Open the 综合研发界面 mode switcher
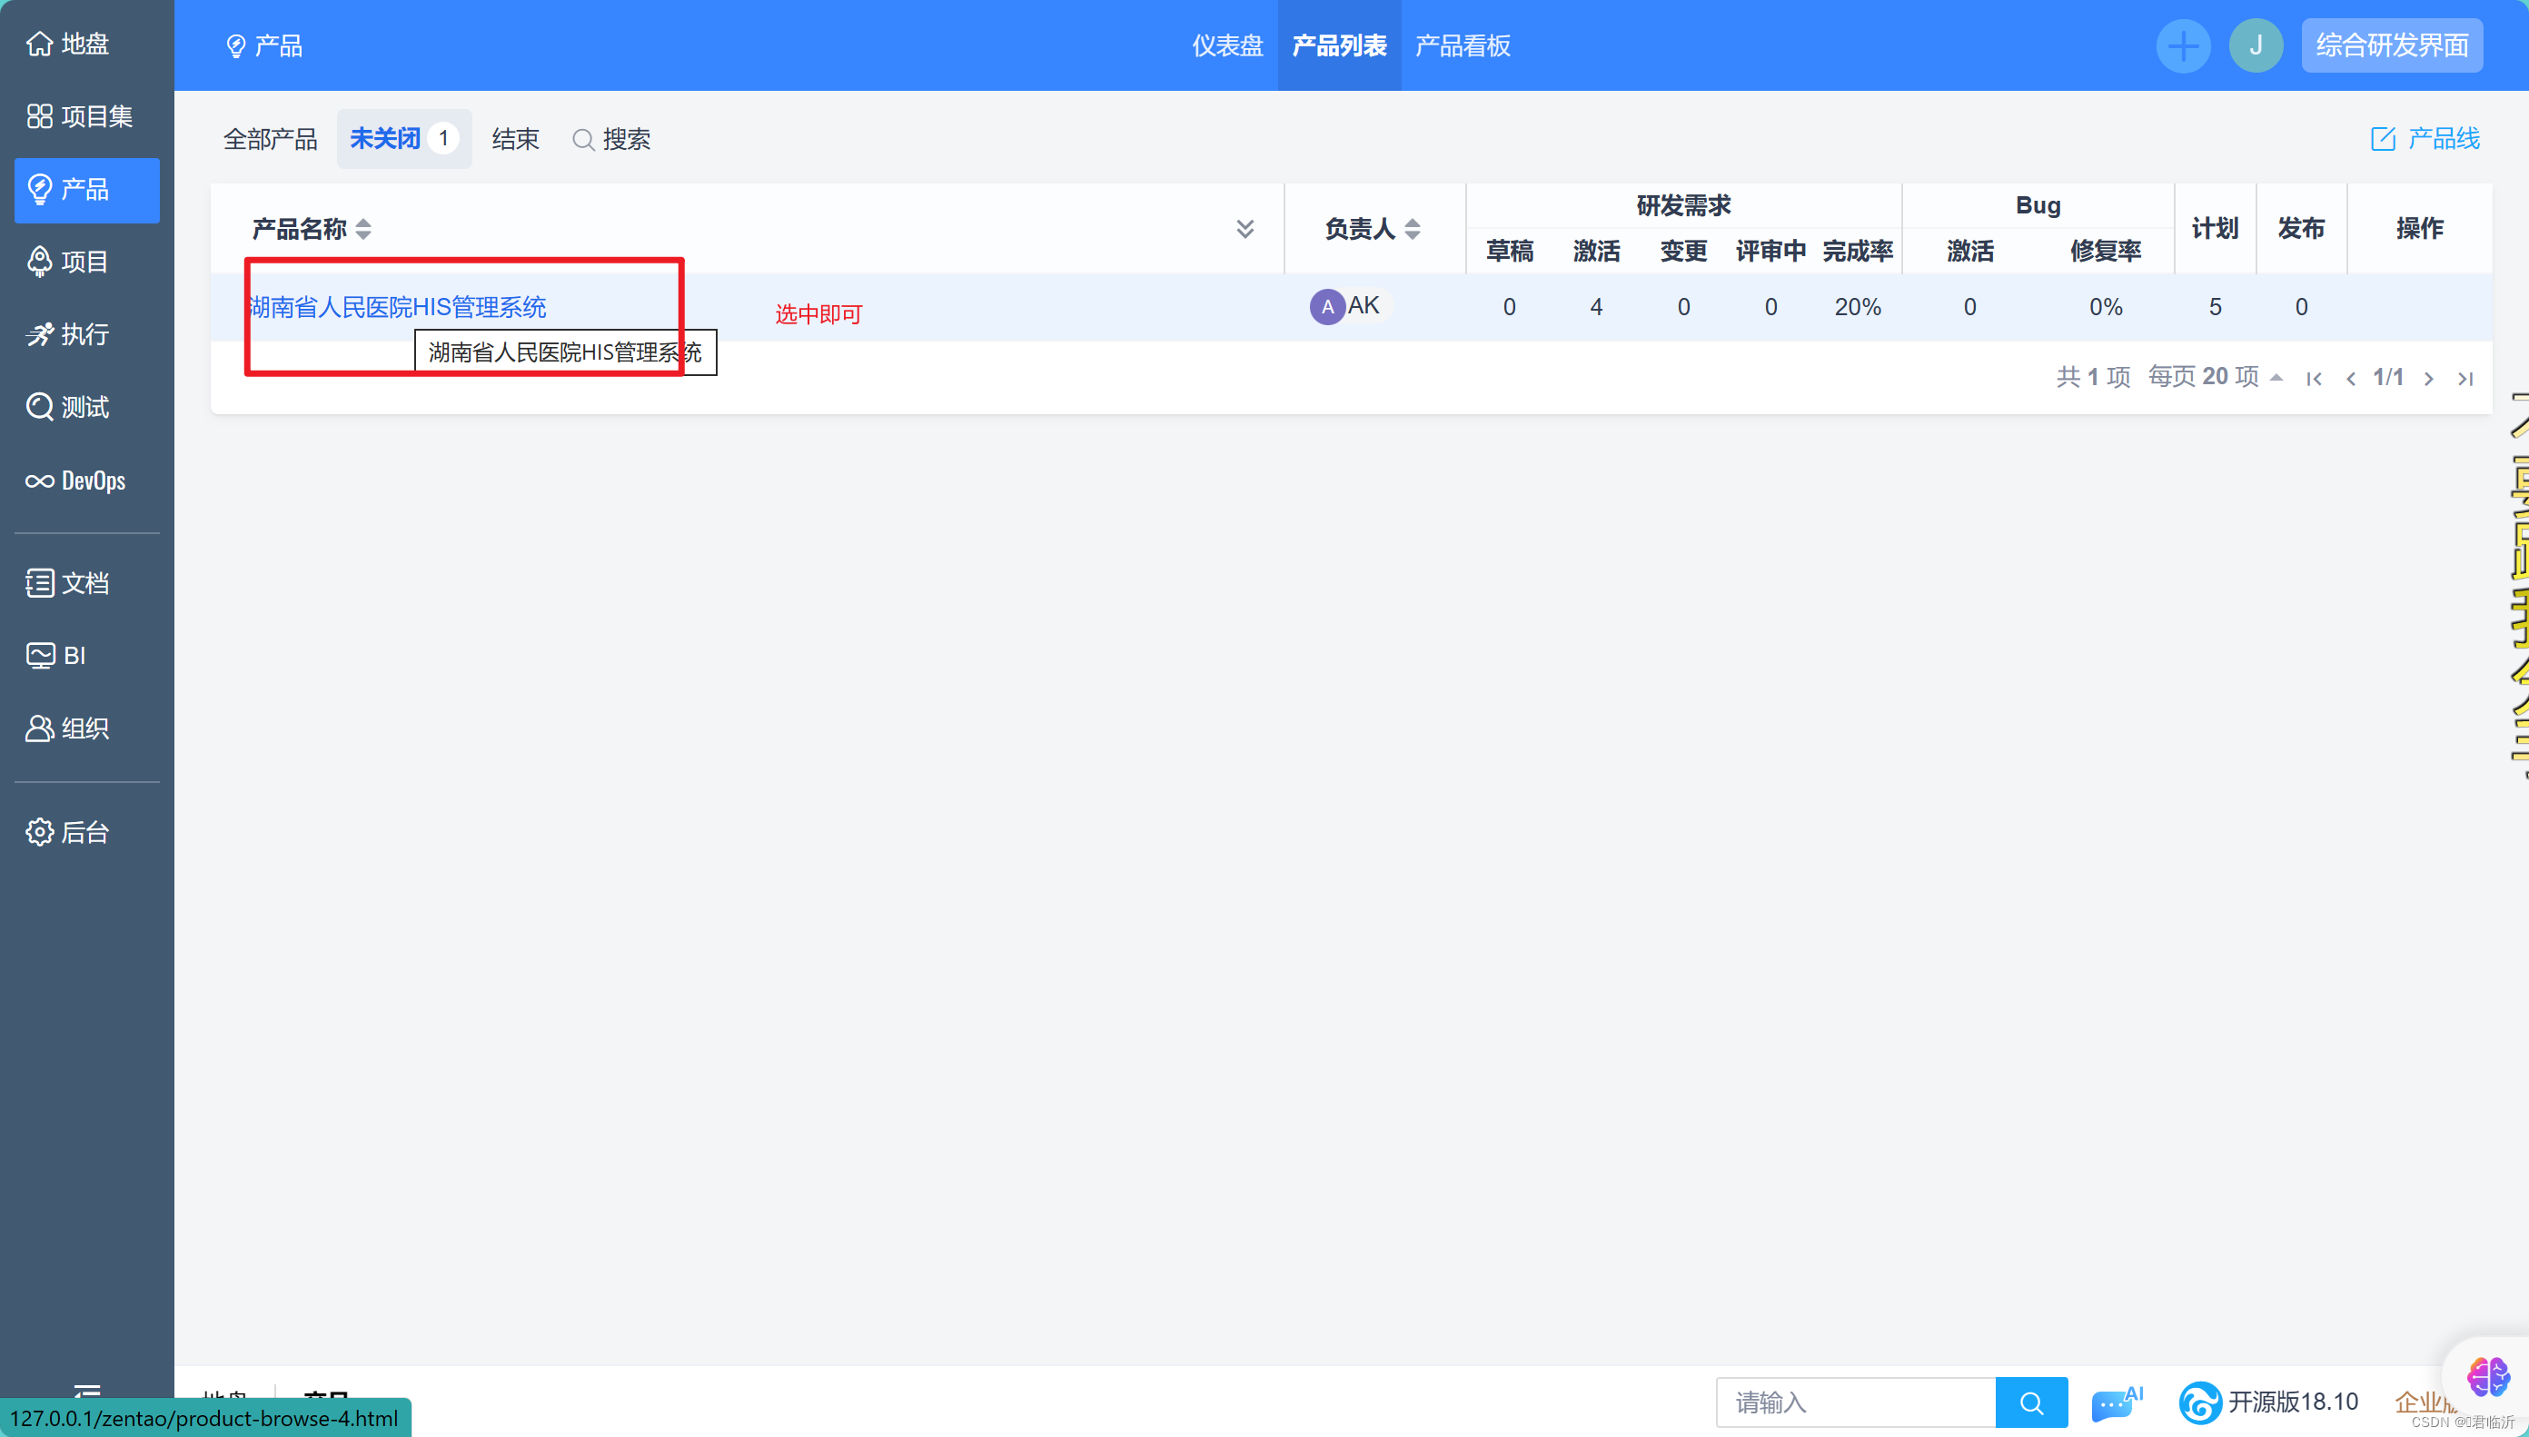Viewport: 2529px width, 1437px height. pos(2391,45)
